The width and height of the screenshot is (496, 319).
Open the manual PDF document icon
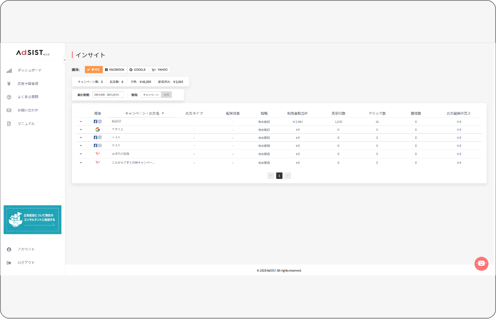(9, 124)
